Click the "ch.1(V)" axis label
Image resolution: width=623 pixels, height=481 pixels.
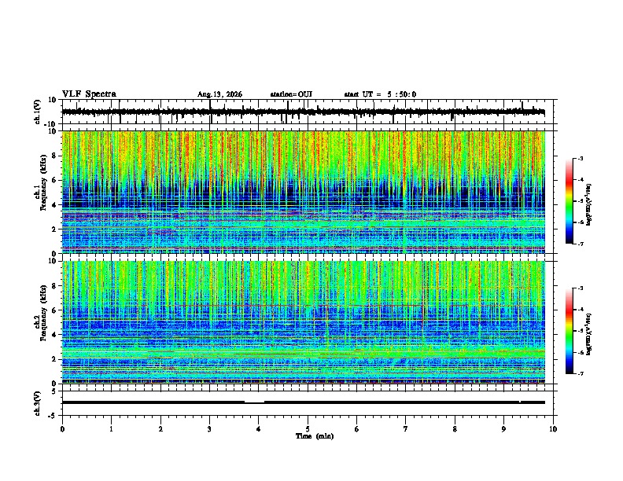[38, 112]
